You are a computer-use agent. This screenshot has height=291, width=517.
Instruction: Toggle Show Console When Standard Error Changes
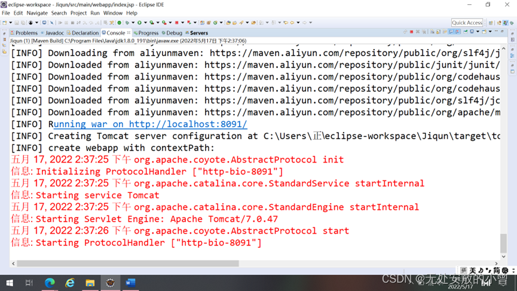pyautogui.click(x=457, y=32)
